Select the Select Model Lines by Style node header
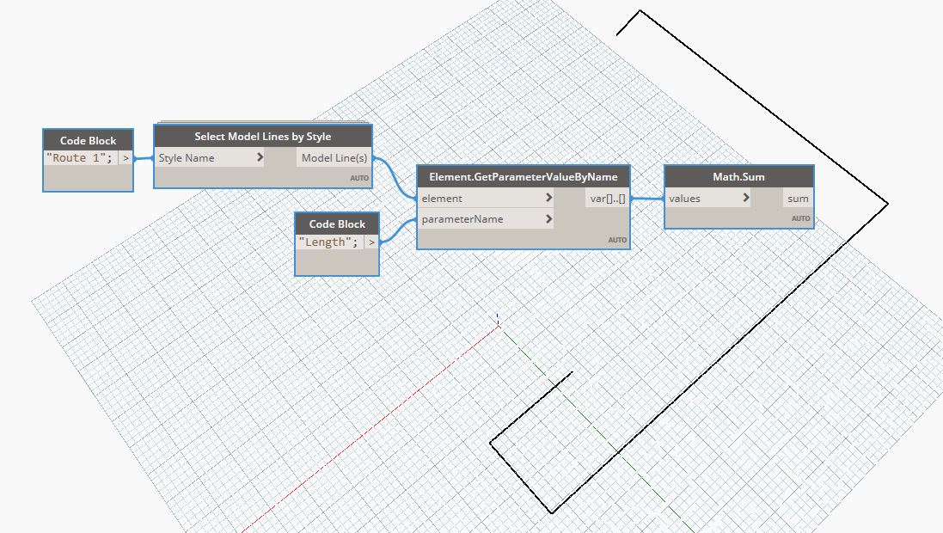 click(263, 137)
